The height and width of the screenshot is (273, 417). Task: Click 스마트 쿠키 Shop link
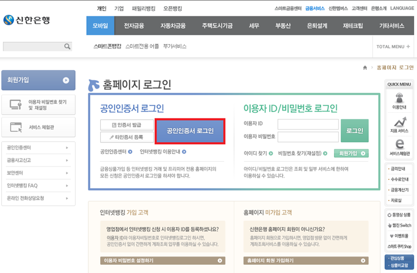(x=399, y=246)
